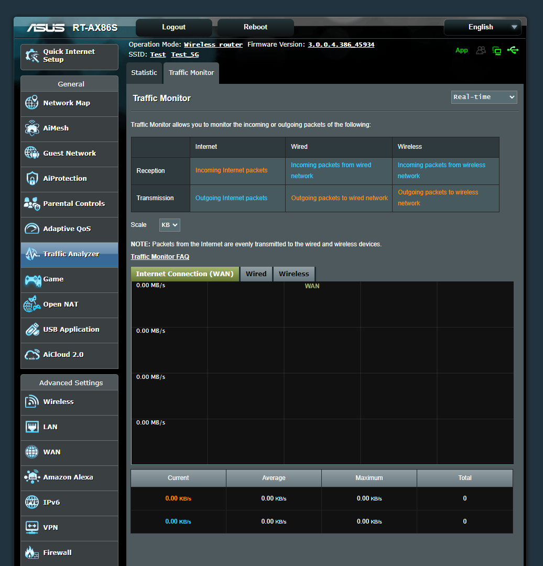This screenshot has width=543, height=566.
Task: Select the Wired traffic view button
Action: 256,274
